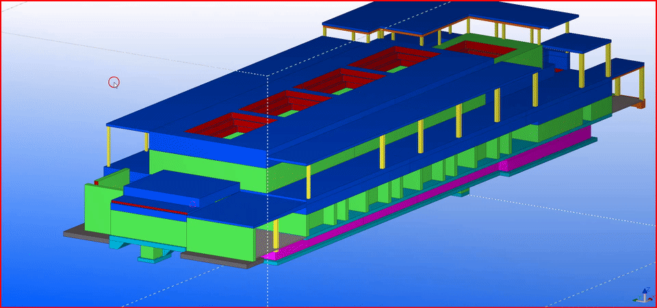This screenshot has height=308, width=657.
Task: Pick the small blue canopy slab at far right
Action: [x=626, y=67]
